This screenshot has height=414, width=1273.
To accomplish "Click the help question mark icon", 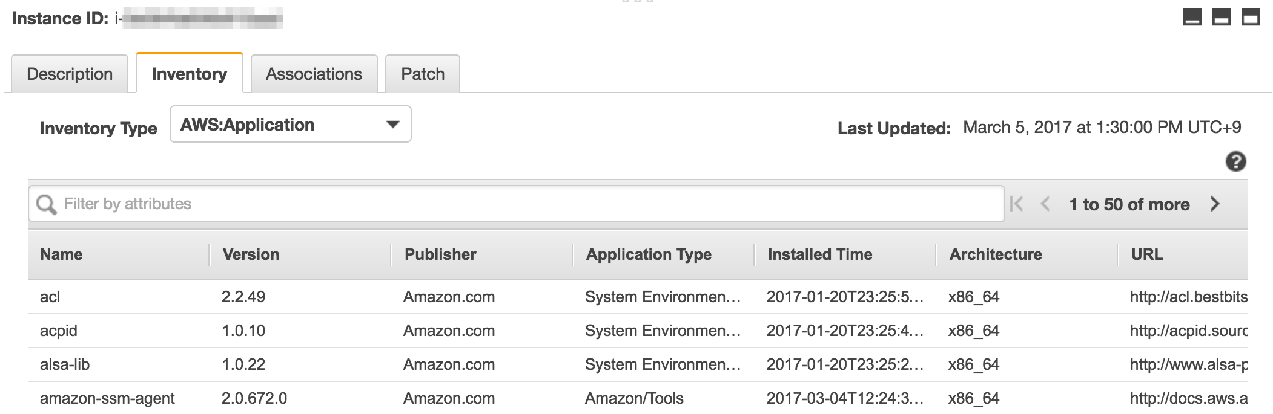I will 1235,162.
